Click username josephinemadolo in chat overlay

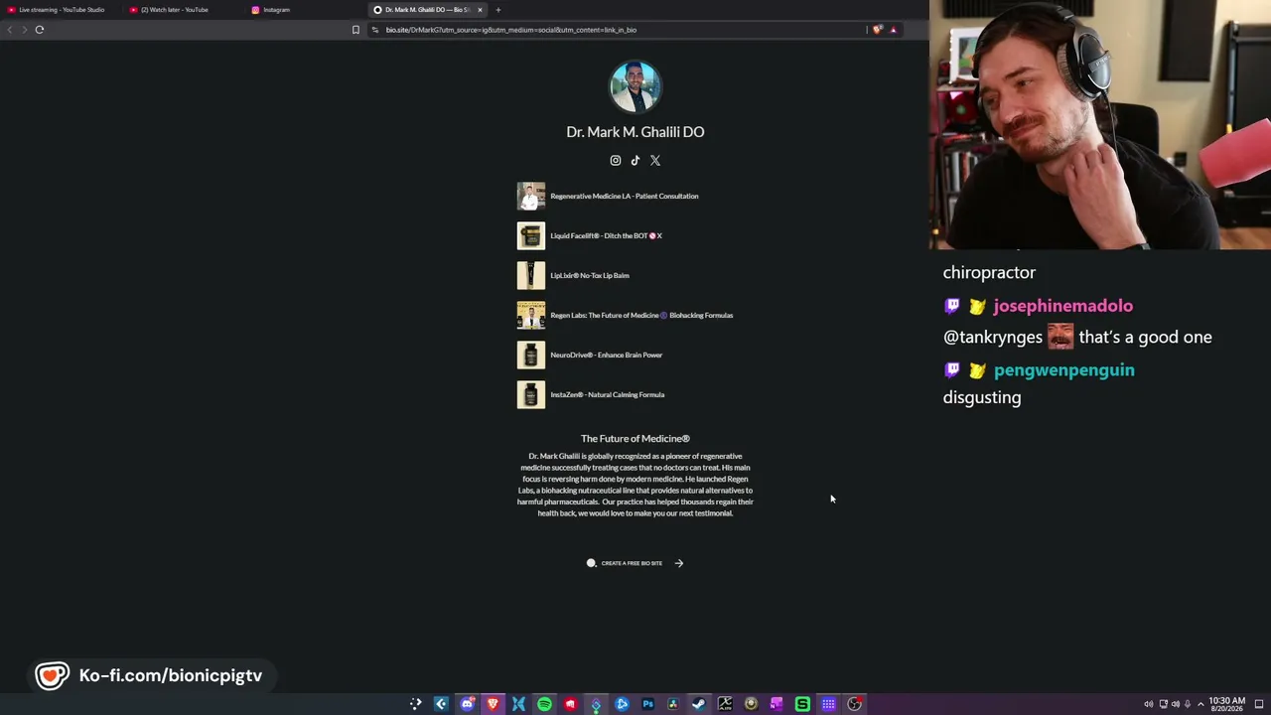coord(1062,306)
